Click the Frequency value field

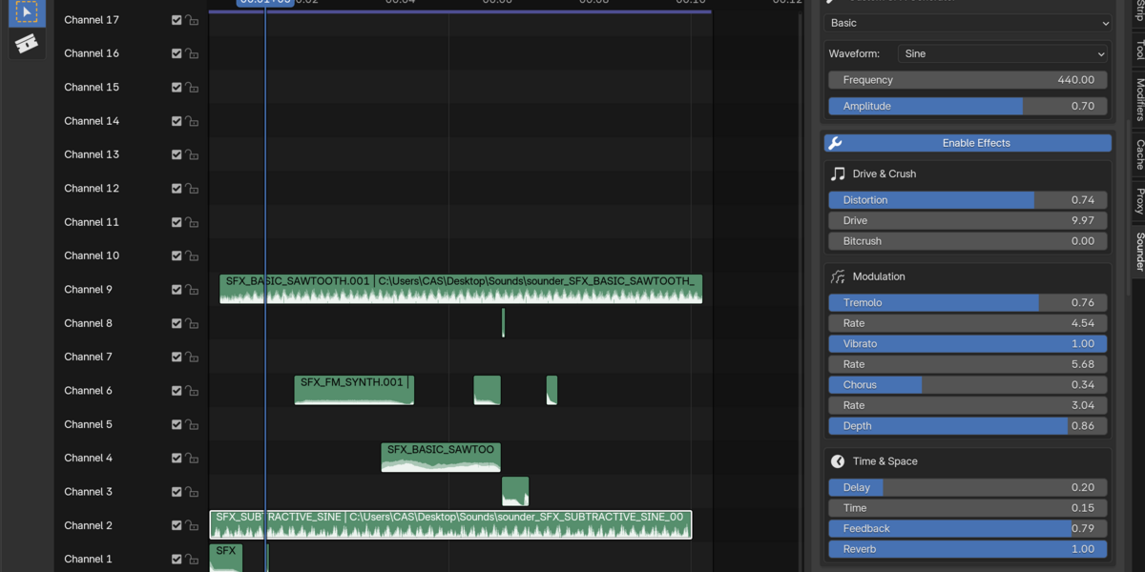pyautogui.click(x=968, y=80)
